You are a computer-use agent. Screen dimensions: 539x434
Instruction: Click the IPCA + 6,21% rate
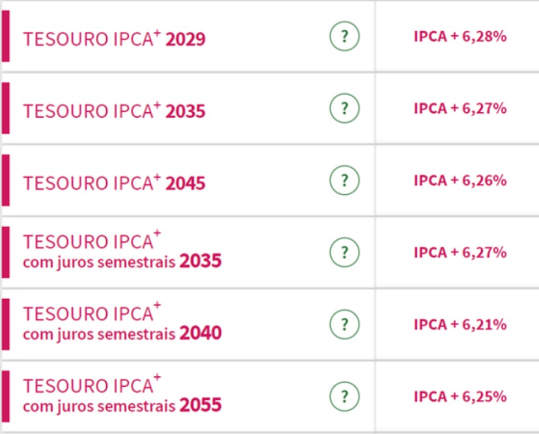[x=460, y=325]
